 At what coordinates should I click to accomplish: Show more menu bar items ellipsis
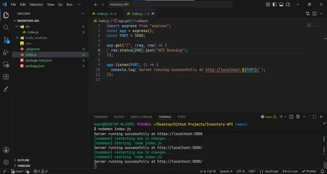click(79, 4)
